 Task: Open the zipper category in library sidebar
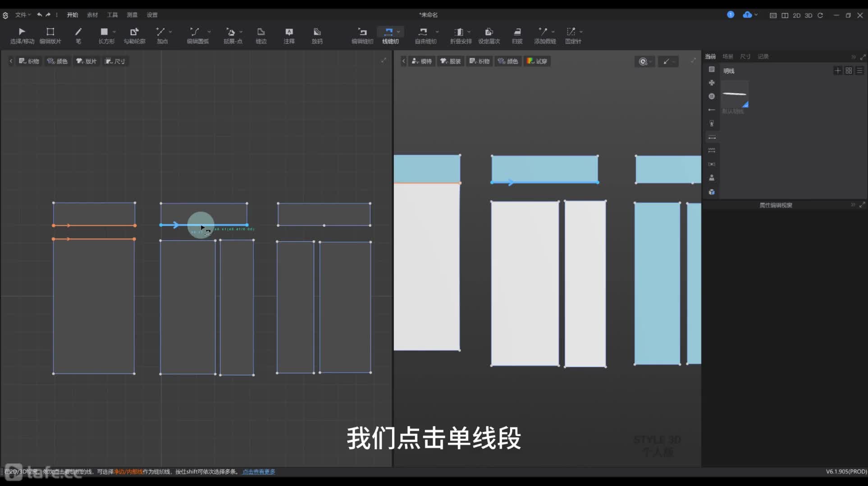coord(712,123)
